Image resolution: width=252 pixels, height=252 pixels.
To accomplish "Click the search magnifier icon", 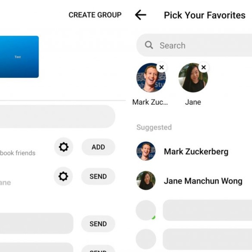I will click(149, 45).
